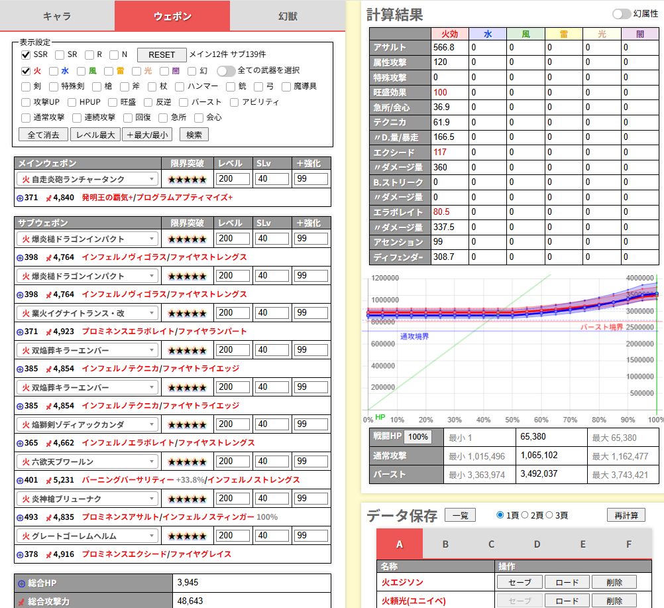Open the 焔獅剣ゾディアックカンダ weapon dropdown
The height and width of the screenshot is (608, 664).
click(87, 424)
